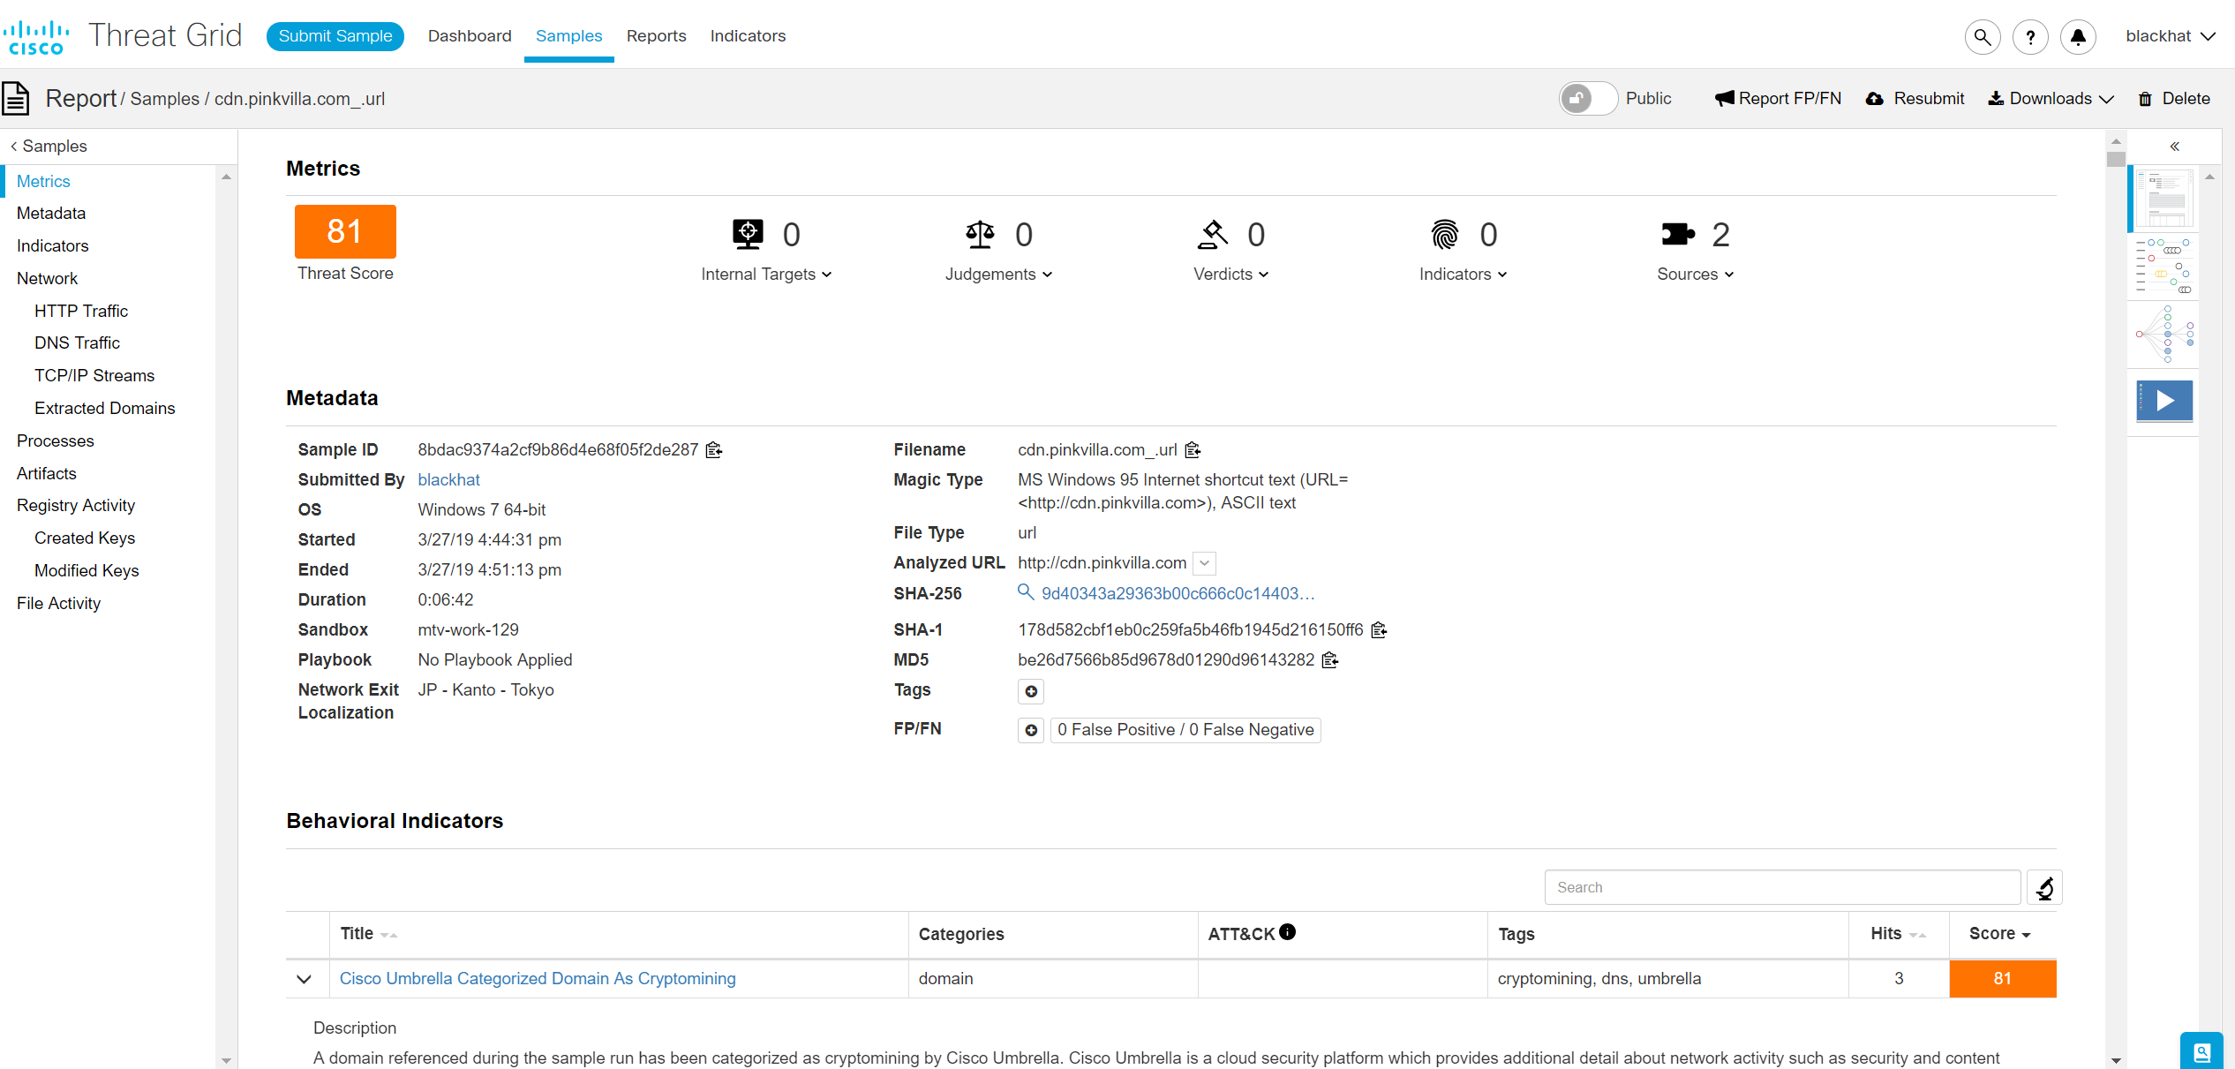Switch to the Dashboard tab

click(470, 36)
